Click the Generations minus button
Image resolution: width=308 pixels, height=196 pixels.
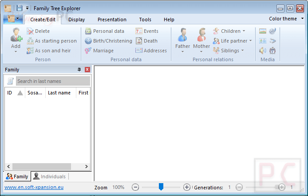(239, 187)
